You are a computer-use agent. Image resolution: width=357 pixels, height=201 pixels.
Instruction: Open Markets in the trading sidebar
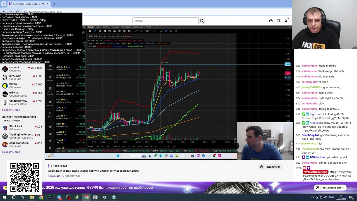pyautogui.click(x=50, y=68)
